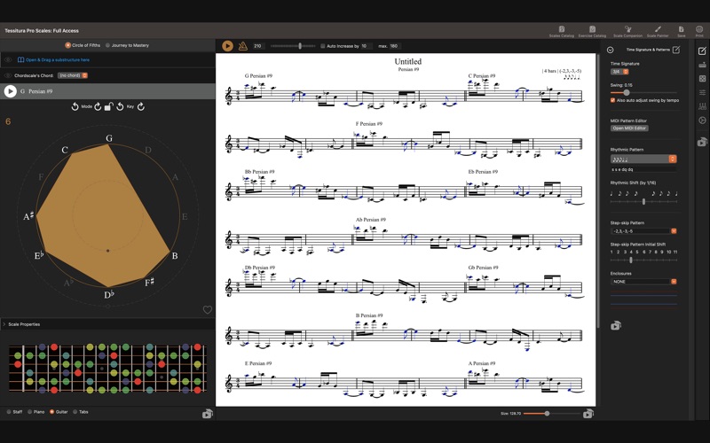Image resolution: width=710 pixels, height=443 pixels.
Task: Select the circular play sidebar icon
Action: point(702,120)
